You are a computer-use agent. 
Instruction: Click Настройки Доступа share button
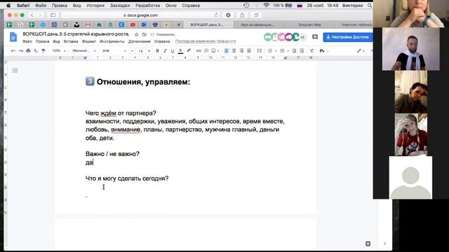[348, 37]
